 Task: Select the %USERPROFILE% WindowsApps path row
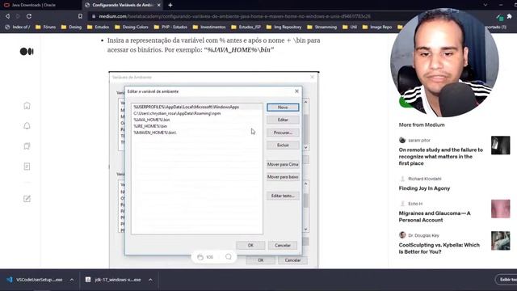[197, 107]
